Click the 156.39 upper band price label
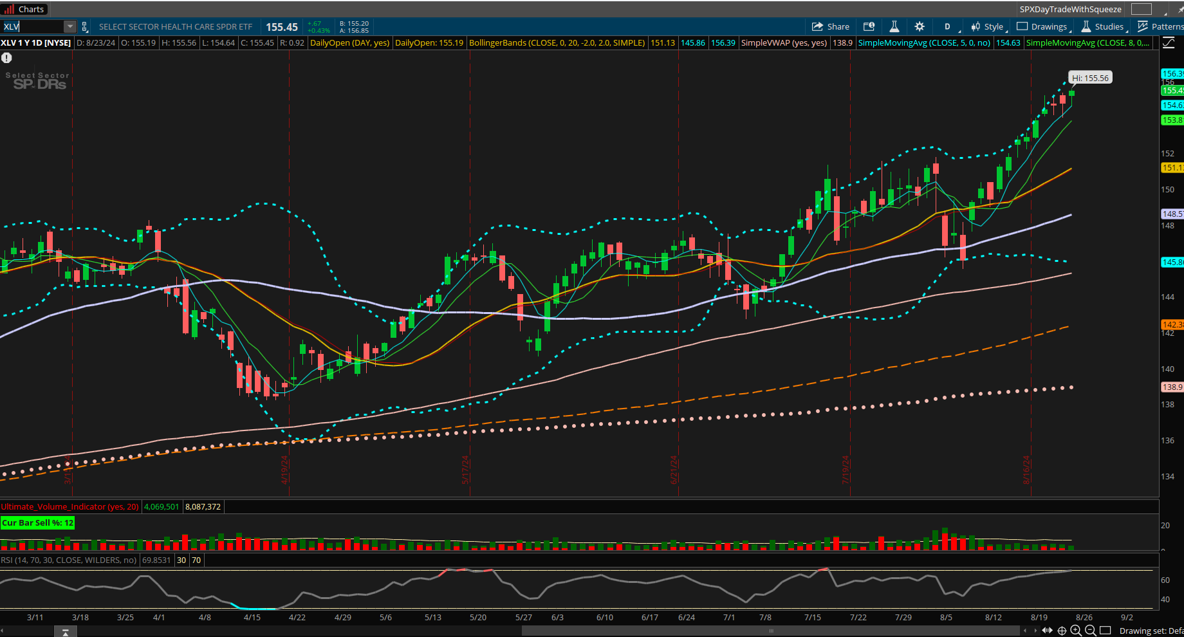 coord(1172,74)
